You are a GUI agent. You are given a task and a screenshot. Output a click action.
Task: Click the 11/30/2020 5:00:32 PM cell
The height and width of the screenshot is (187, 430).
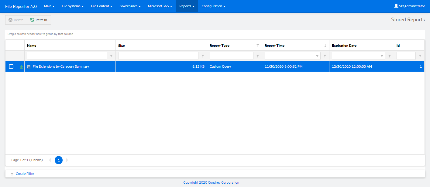(296, 66)
